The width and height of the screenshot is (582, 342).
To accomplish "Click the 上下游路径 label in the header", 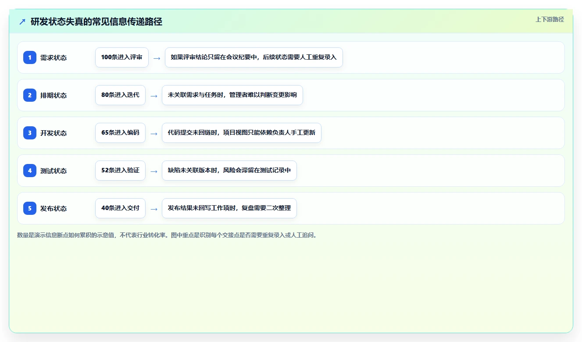I will (x=550, y=19).
